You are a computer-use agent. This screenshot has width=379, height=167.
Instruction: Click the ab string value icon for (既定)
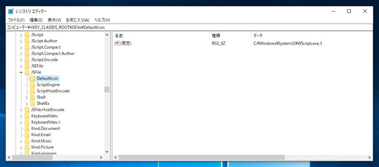[x=117, y=43]
